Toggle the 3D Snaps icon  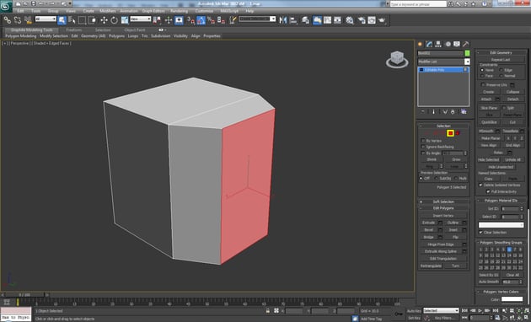(190, 20)
